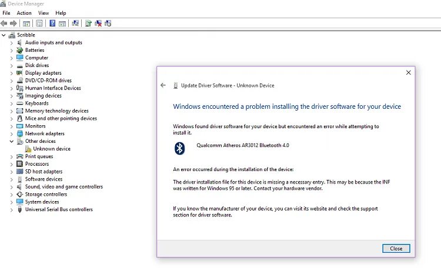Click the Disable device icon with down arrow

(x=108, y=24)
